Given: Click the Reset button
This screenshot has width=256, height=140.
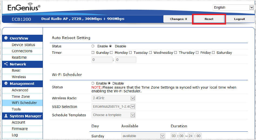Looking at the screenshot, I should click(x=209, y=19).
